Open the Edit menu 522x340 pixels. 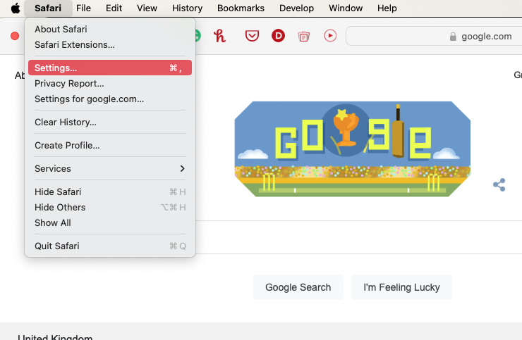click(114, 8)
